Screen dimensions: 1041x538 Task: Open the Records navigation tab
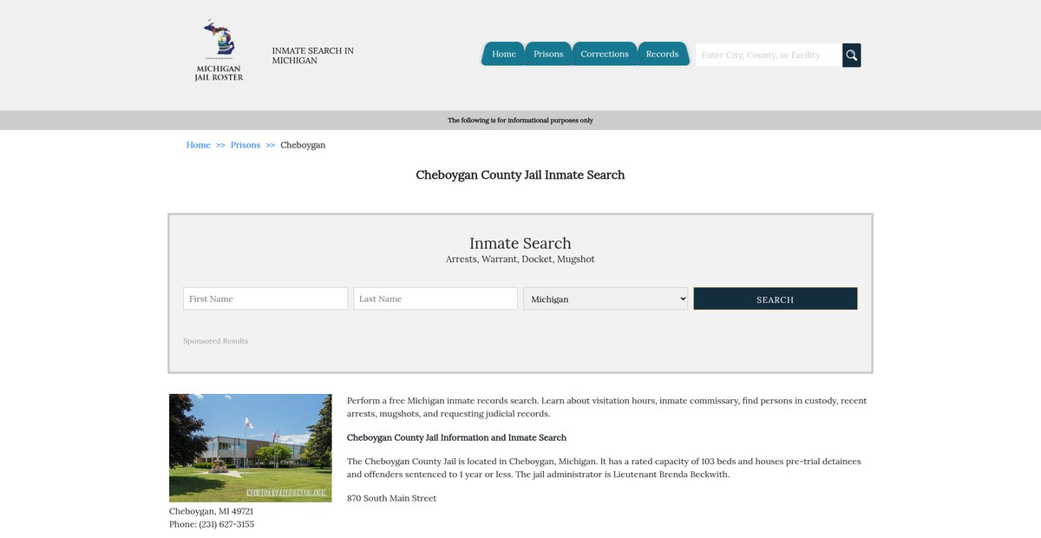[x=662, y=54]
